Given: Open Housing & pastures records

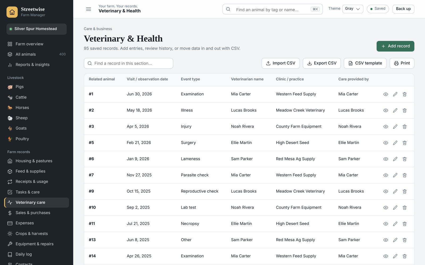Looking at the screenshot, I should [x=36, y=161].
